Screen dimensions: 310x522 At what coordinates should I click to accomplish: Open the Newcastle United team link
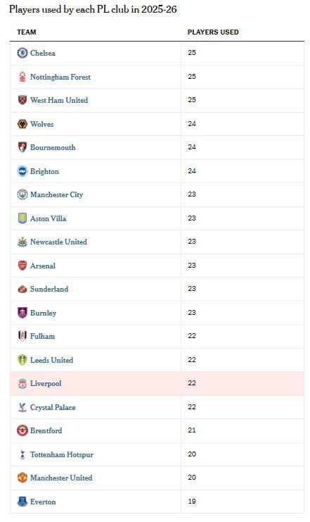pyautogui.click(x=58, y=242)
